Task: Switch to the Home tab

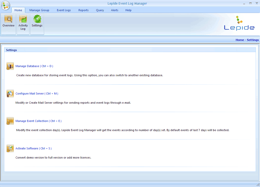Action: tap(18, 10)
